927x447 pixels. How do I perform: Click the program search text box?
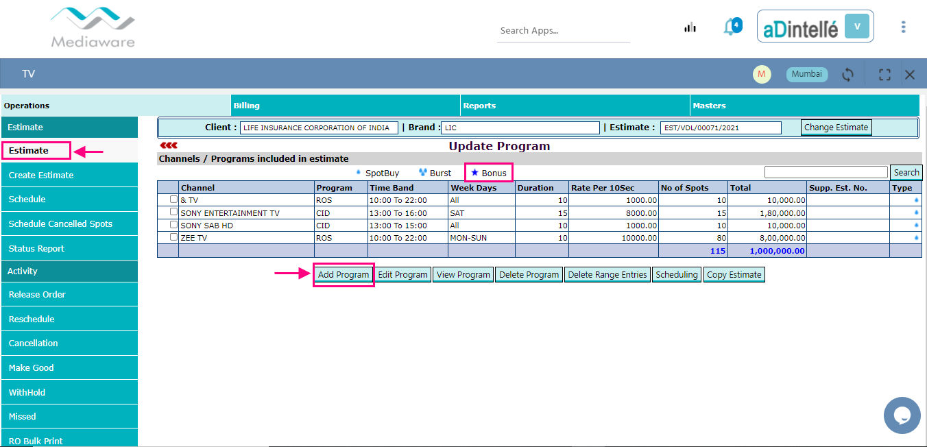826,171
